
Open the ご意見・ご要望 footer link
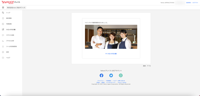[100, 83]
